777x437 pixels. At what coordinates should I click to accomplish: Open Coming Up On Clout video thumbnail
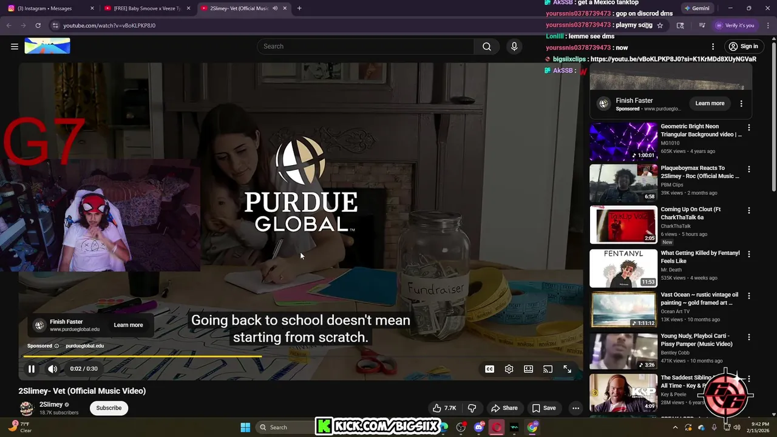623,225
